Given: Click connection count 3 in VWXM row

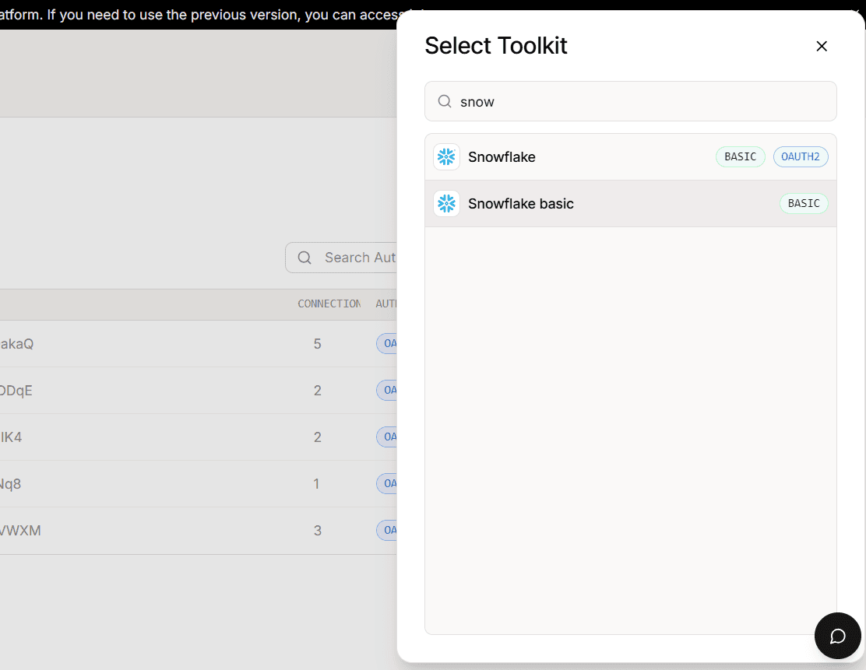Looking at the screenshot, I should 318,531.
